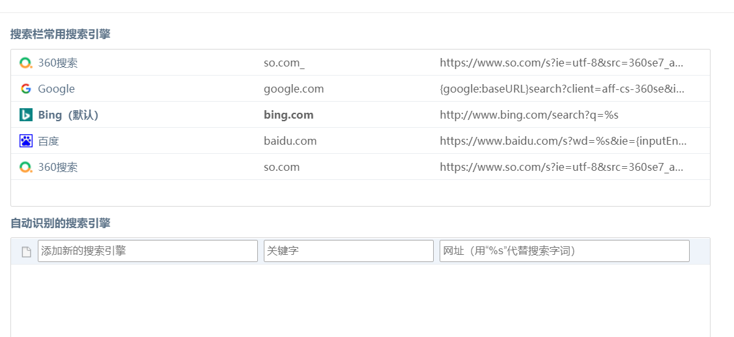Click the blank page icon beside 添加新的搜索引擎
Screen dimensions: 734x337
[x=27, y=252]
